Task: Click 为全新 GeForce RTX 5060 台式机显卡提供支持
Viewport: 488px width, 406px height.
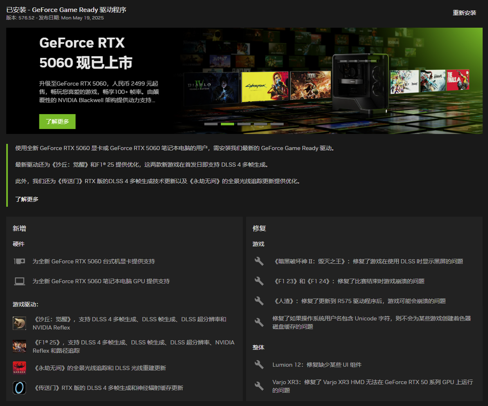Action: (94, 261)
